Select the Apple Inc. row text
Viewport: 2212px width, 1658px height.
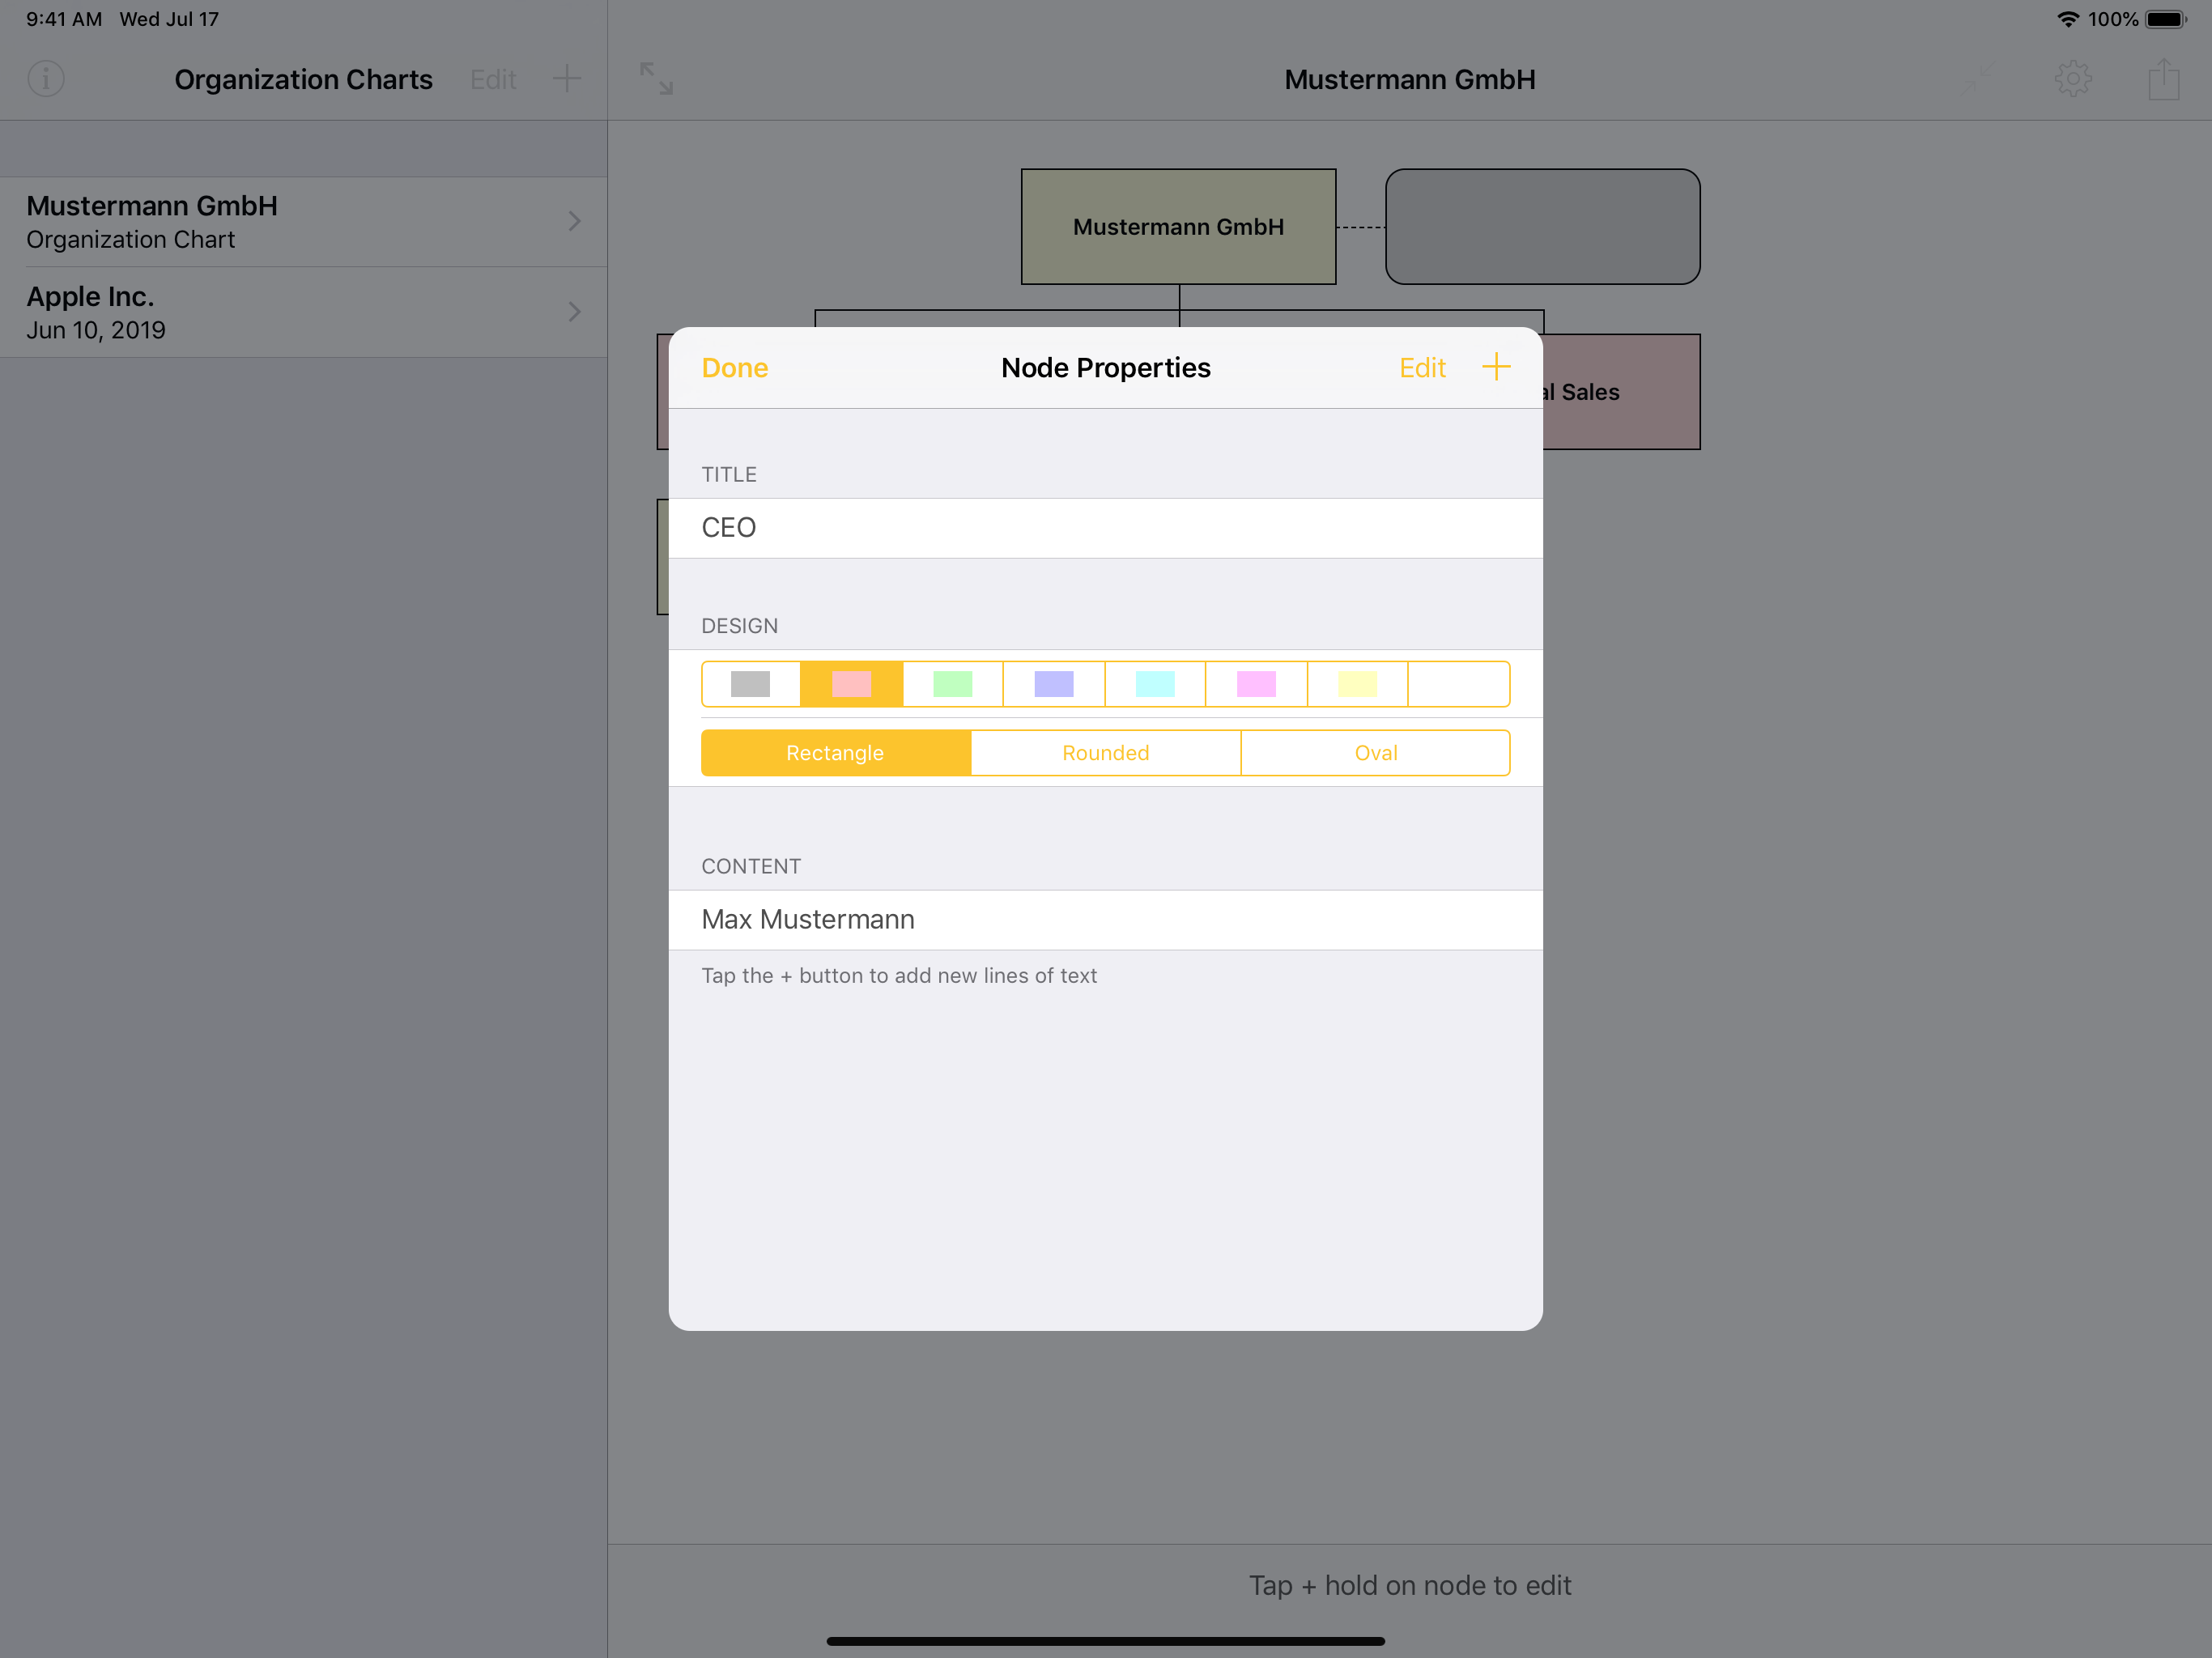click(x=96, y=313)
